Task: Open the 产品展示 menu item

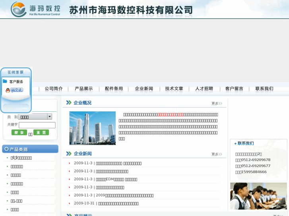Action: (x=83, y=89)
